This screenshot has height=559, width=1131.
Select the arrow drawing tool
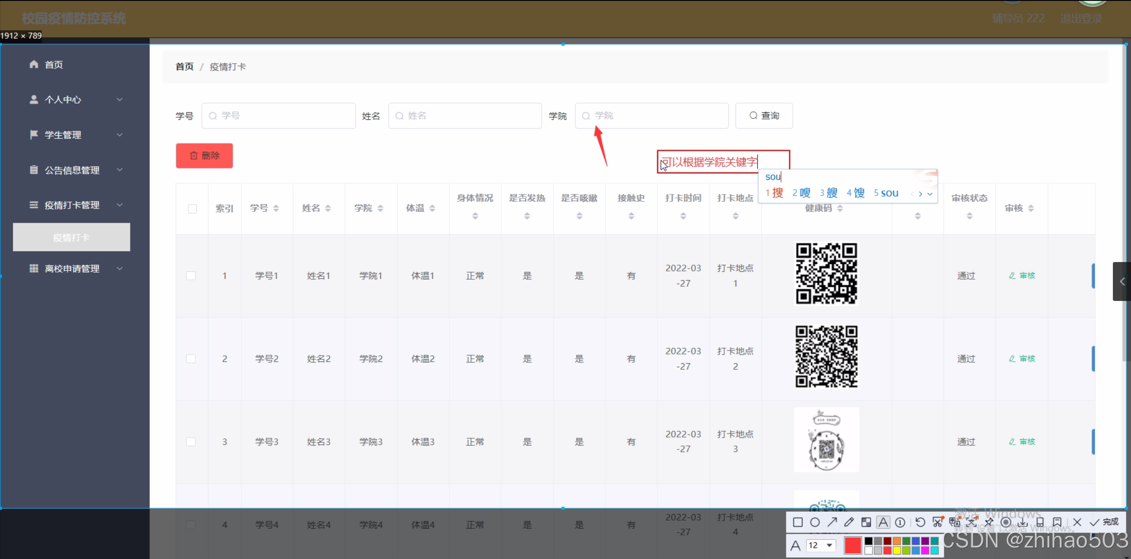click(832, 522)
